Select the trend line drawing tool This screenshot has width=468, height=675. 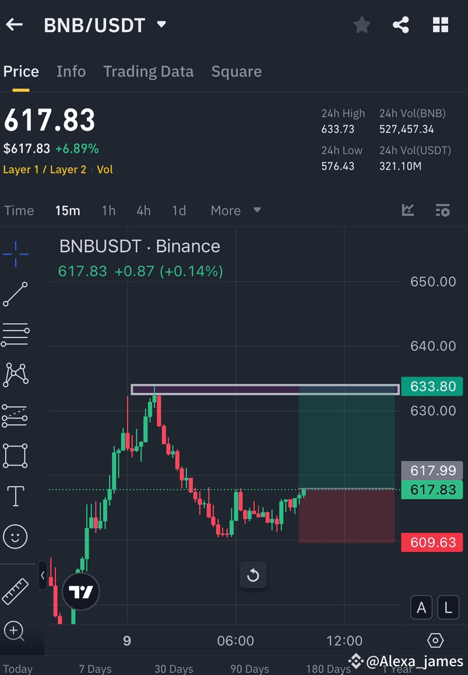(15, 294)
